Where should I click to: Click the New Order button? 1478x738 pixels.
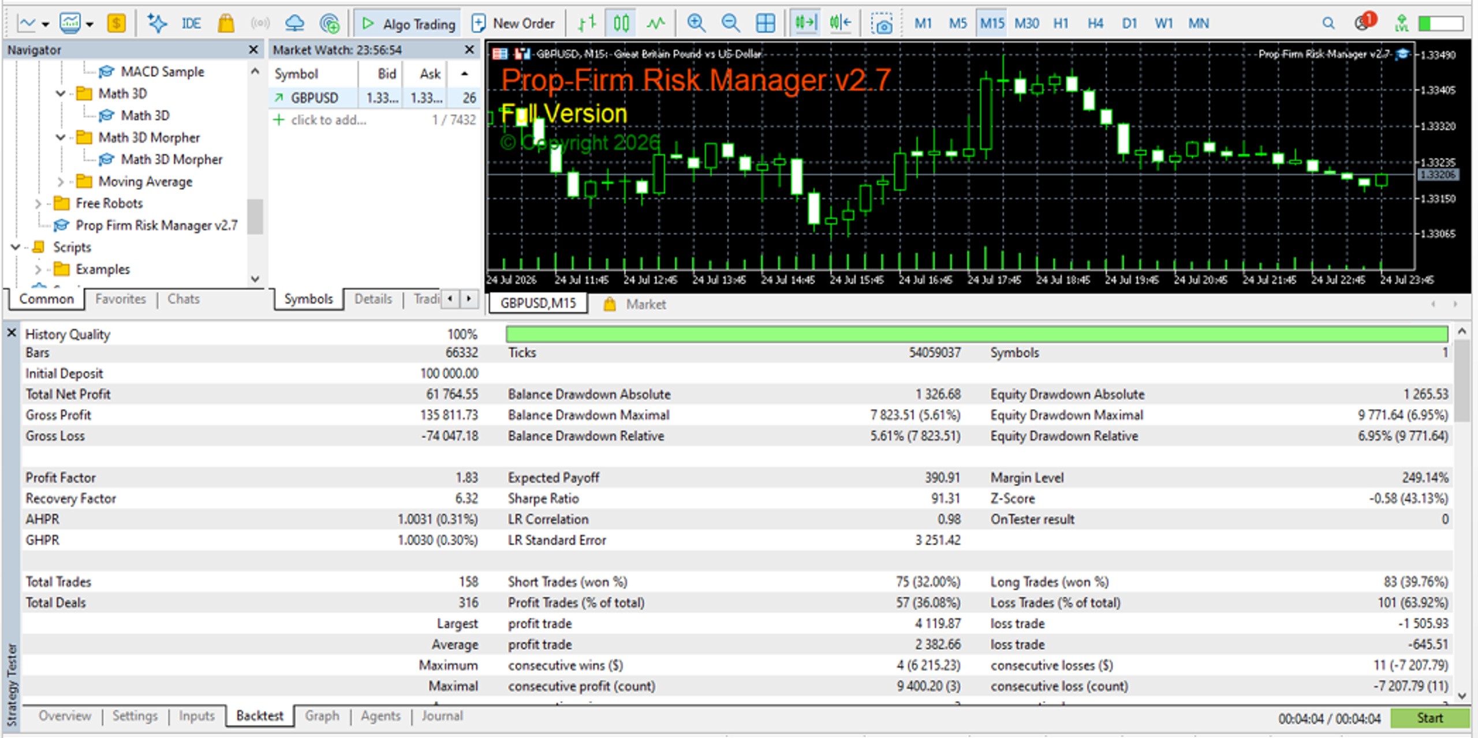(x=513, y=24)
